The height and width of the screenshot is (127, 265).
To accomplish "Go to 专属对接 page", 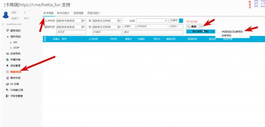I will tap(16, 60).
